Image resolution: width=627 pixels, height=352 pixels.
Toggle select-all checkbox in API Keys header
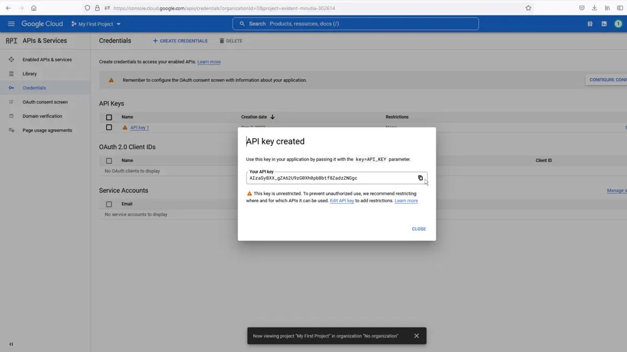tap(109, 117)
